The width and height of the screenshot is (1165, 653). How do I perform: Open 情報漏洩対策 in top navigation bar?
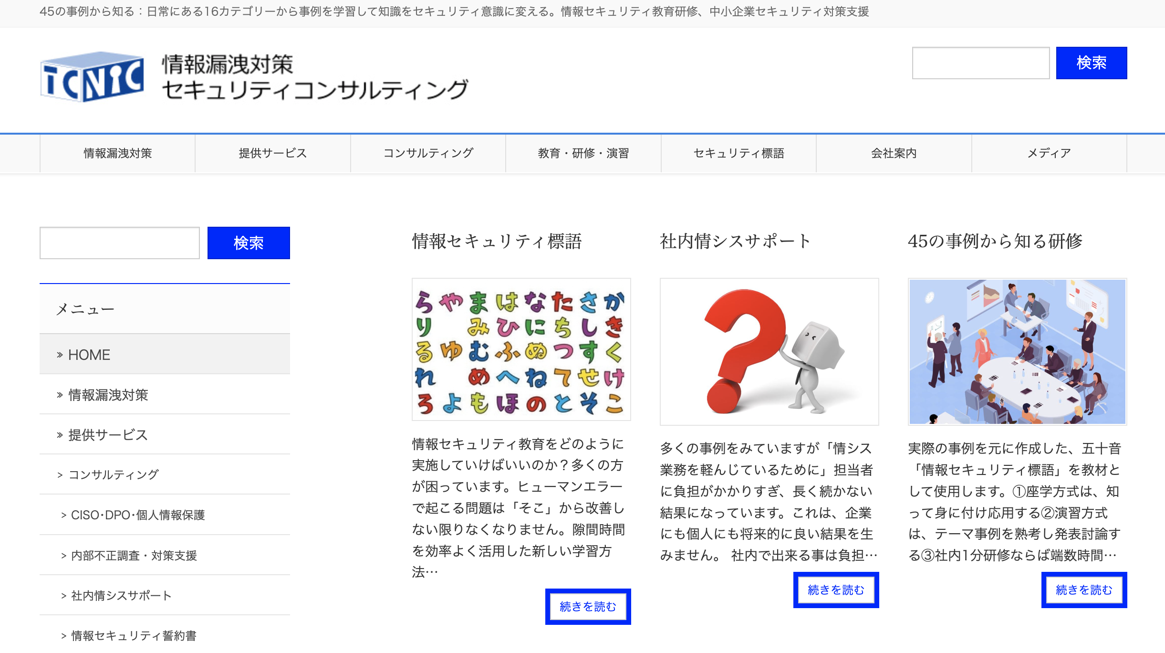click(x=118, y=153)
